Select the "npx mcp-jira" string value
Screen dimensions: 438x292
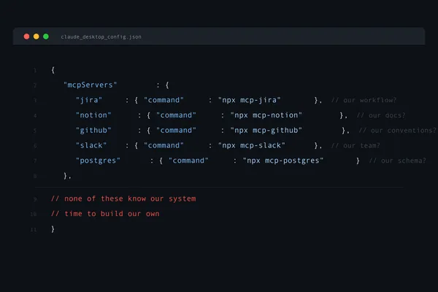click(x=250, y=100)
